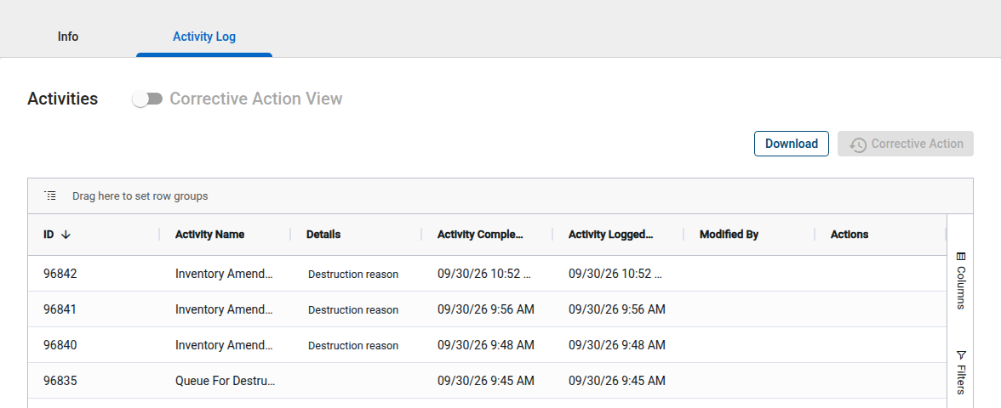Toggle the Corrective Action View switch

(x=147, y=99)
